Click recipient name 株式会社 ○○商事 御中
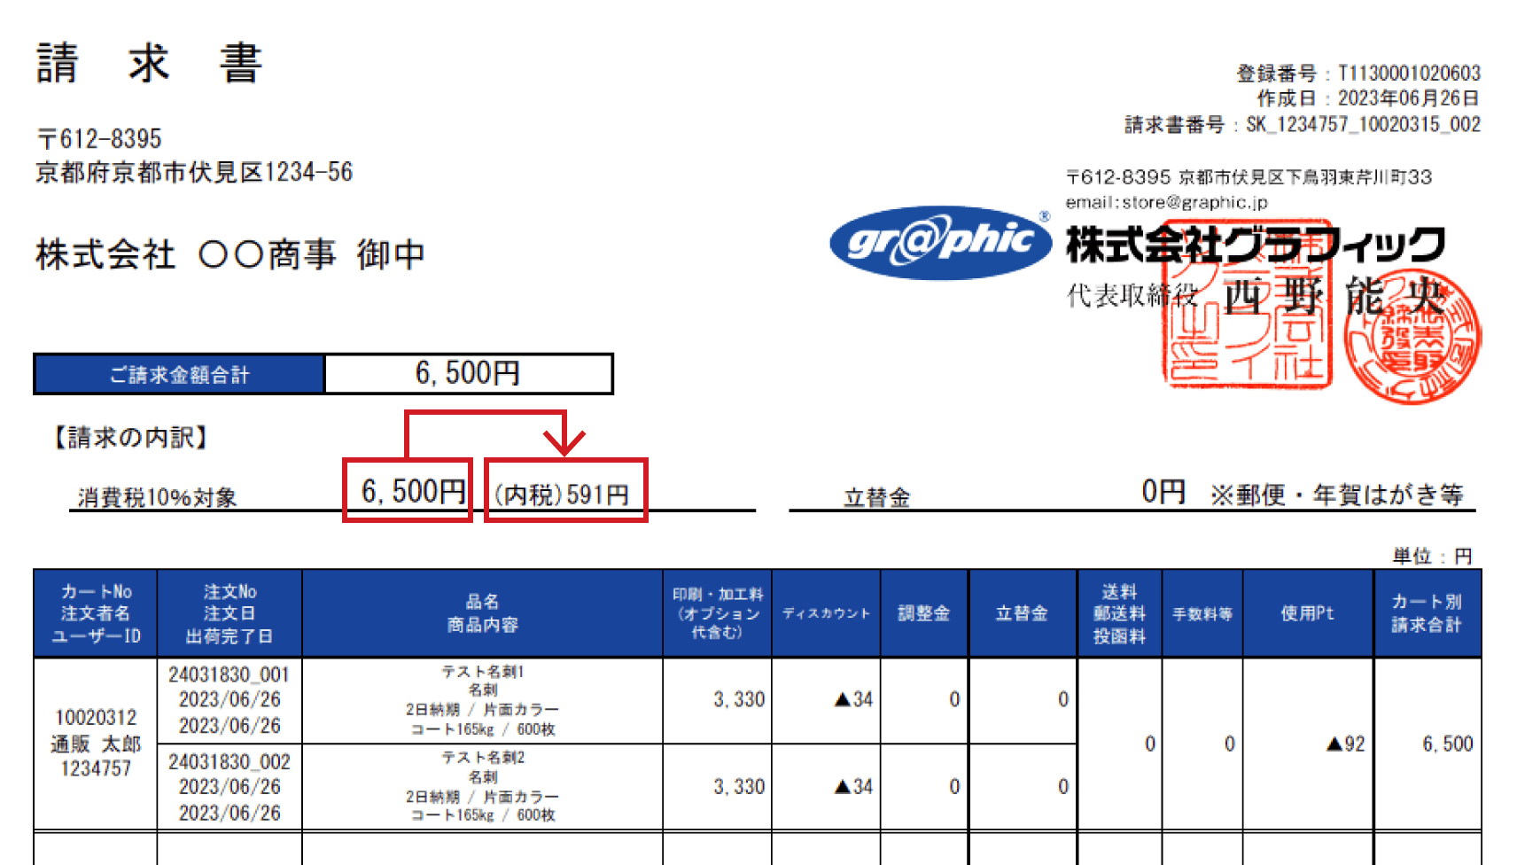This screenshot has width=1517, height=865. pos(230,255)
